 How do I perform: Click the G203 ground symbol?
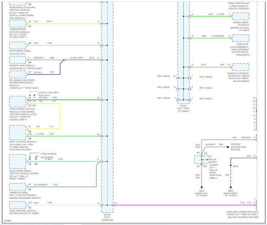[x=201, y=187]
